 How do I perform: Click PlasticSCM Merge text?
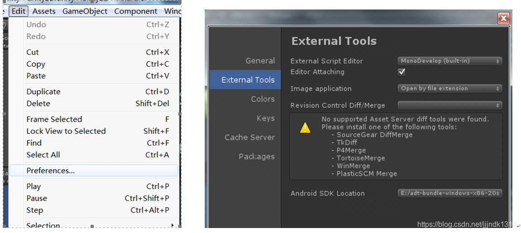pyautogui.click(x=367, y=174)
